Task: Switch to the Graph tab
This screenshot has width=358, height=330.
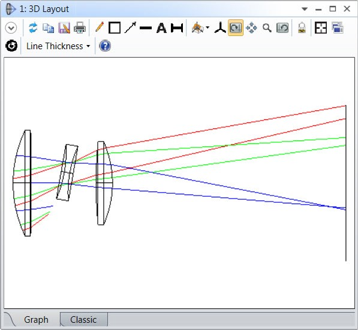Action: 37,319
